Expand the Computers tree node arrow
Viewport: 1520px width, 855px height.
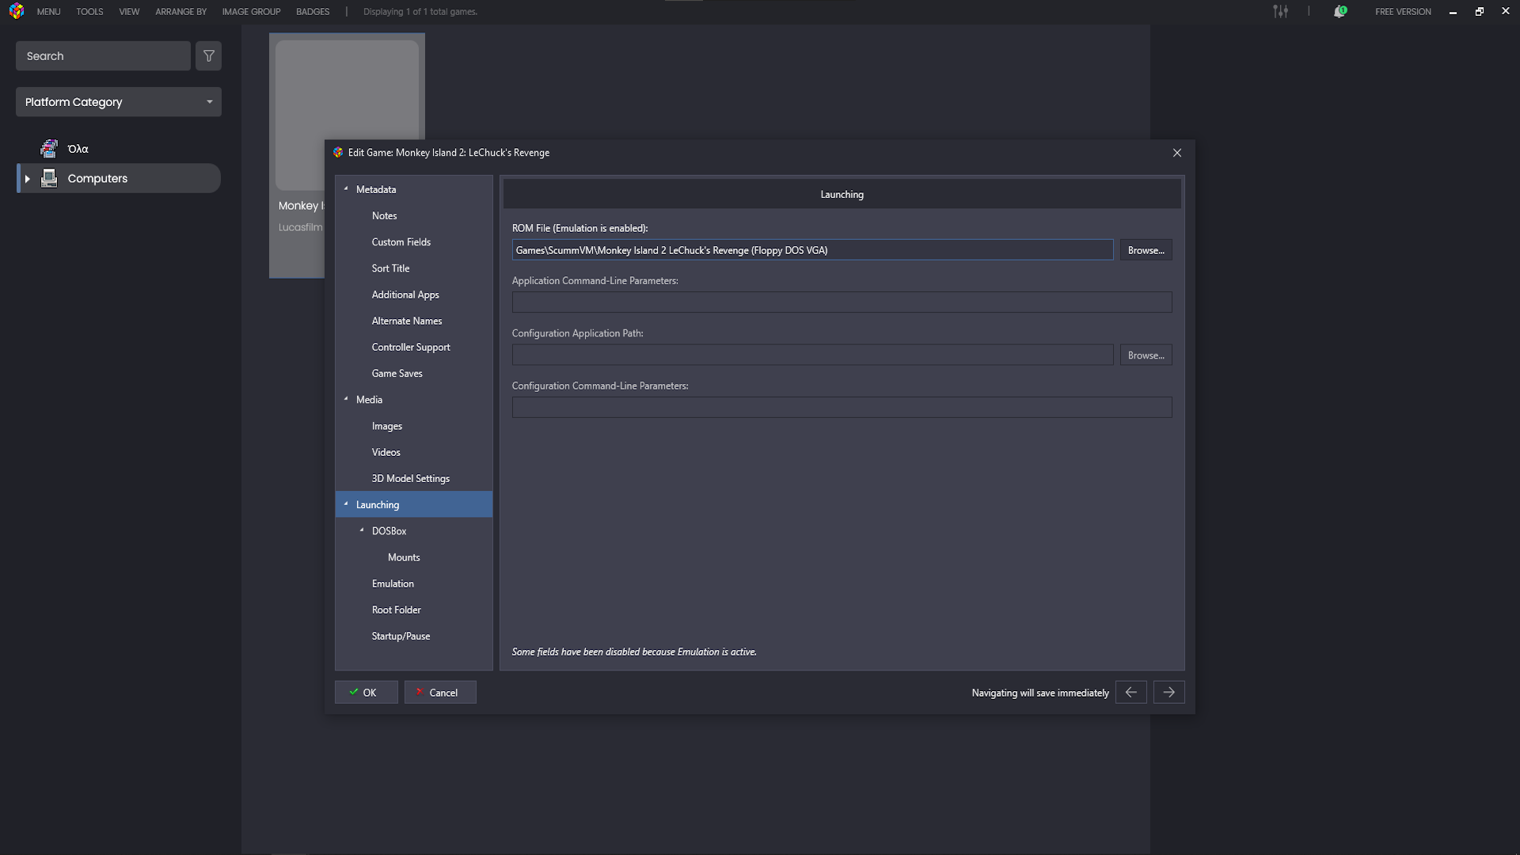point(28,179)
